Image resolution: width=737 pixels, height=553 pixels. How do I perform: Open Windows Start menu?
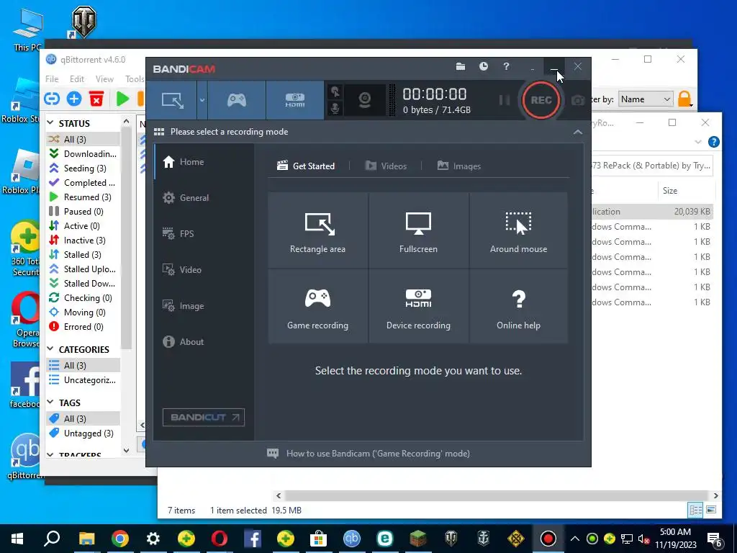[x=17, y=539]
